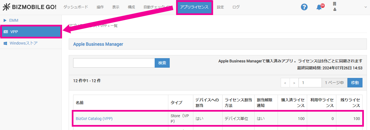
Task: Open the ダッシュボード menu item
Action: tap(76, 7)
